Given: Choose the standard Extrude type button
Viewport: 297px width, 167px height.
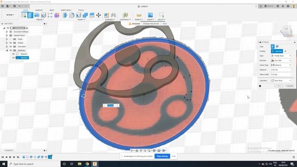Looking at the screenshot, I should tap(272, 46).
